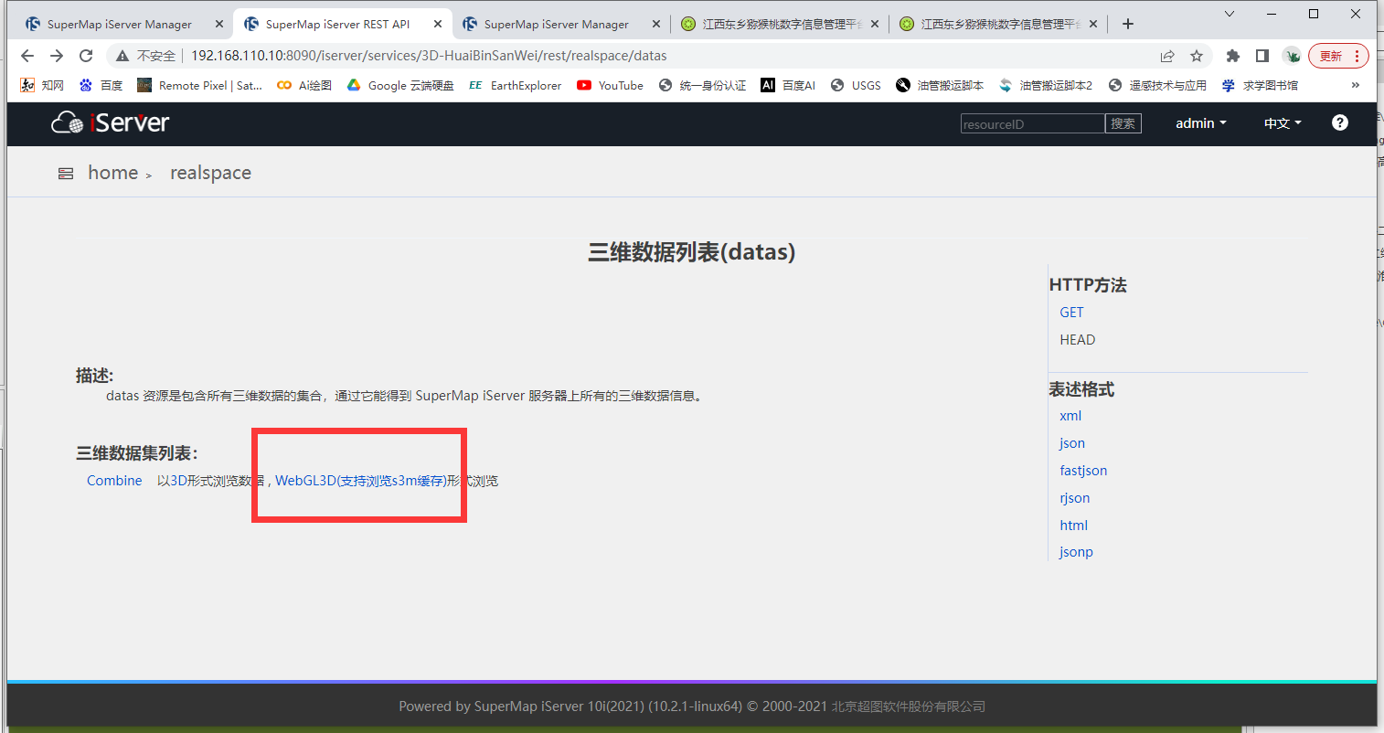Open the Extensions puzzle icon
Image resolution: width=1384 pixels, height=733 pixels.
1233,56
